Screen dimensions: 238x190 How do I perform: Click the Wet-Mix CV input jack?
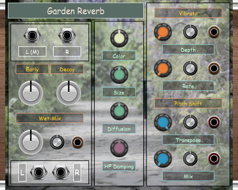(77, 142)
